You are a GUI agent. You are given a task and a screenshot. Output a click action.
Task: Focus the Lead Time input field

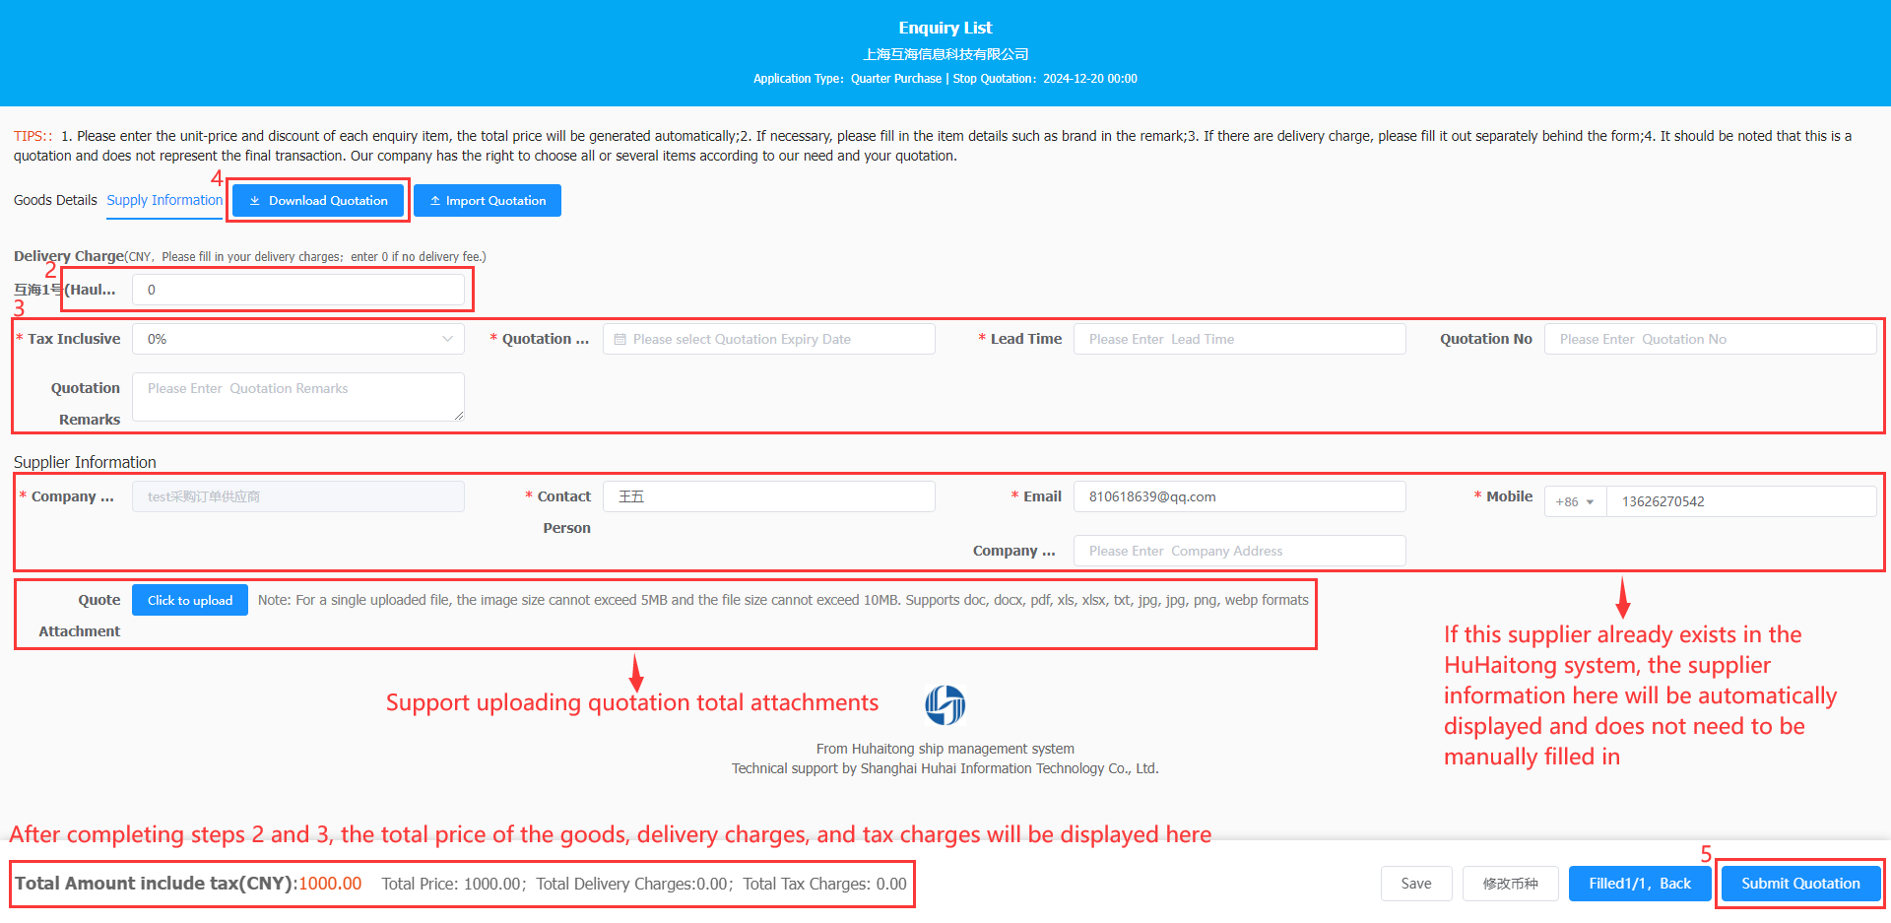[1240, 339]
